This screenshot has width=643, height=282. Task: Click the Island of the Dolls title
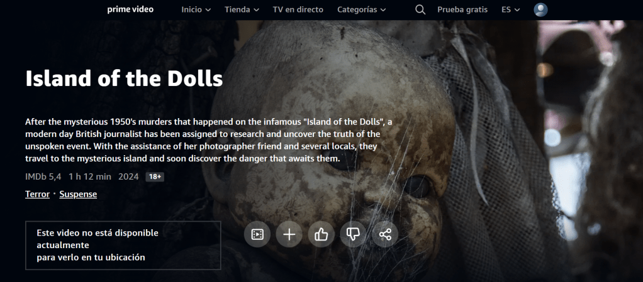click(124, 79)
